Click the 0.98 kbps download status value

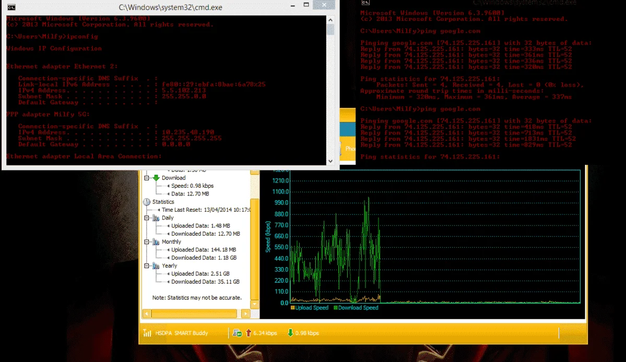click(x=306, y=333)
